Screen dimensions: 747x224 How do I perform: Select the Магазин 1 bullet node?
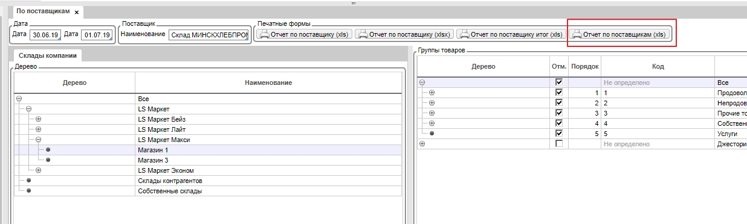(48, 150)
